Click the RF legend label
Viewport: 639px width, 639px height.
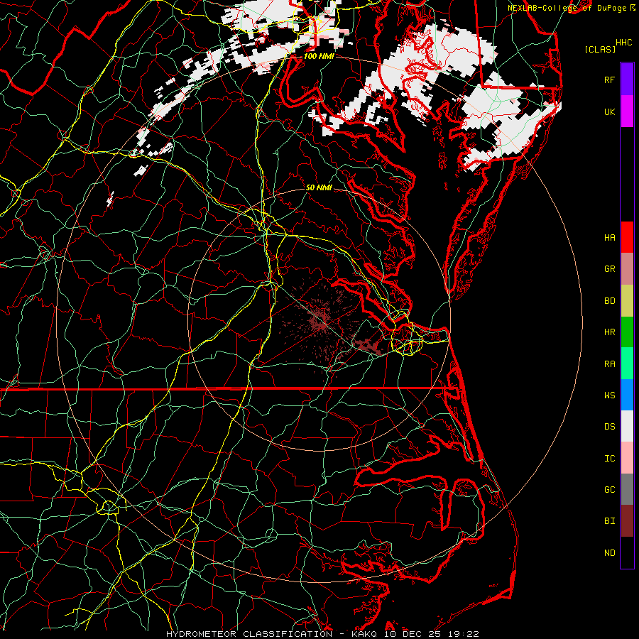click(609, 80)
